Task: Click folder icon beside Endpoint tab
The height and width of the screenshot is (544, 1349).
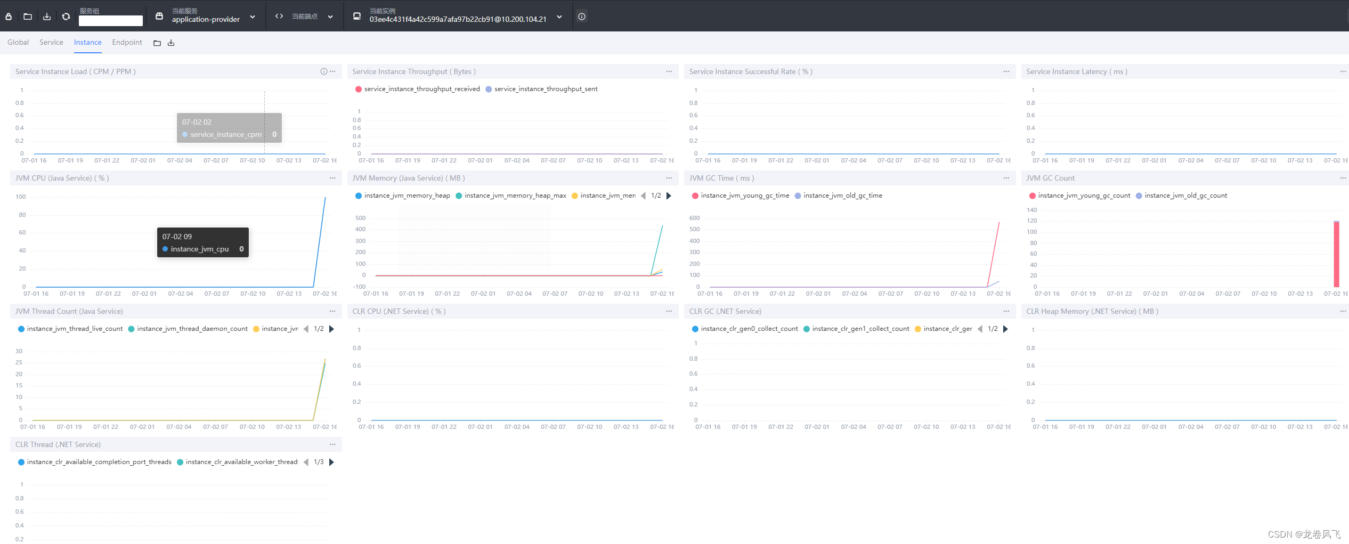Action: click(x=157, y=43)
